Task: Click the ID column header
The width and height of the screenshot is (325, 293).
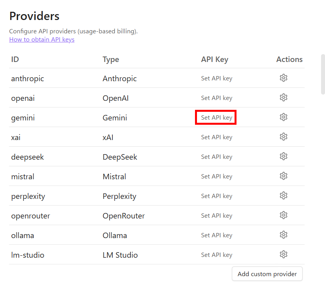Action: coord(15,59)
